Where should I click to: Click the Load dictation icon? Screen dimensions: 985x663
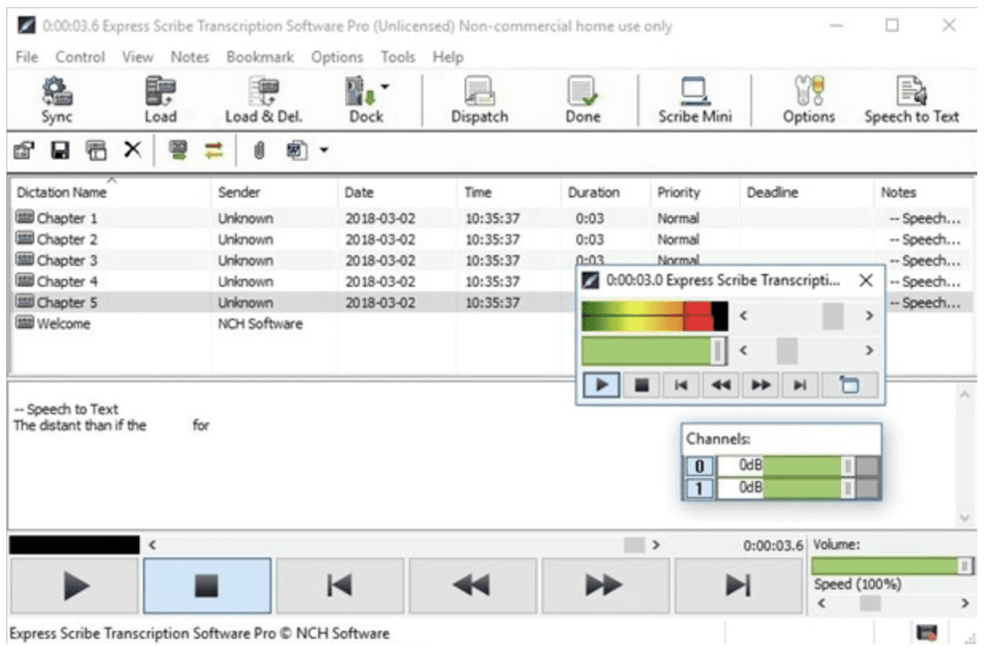160,100
